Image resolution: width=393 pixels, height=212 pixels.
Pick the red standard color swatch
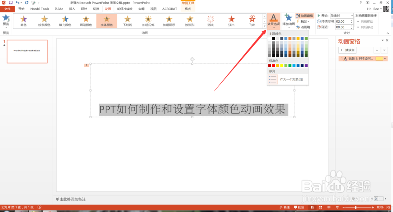pyautogui.click(x=274, y=66)
